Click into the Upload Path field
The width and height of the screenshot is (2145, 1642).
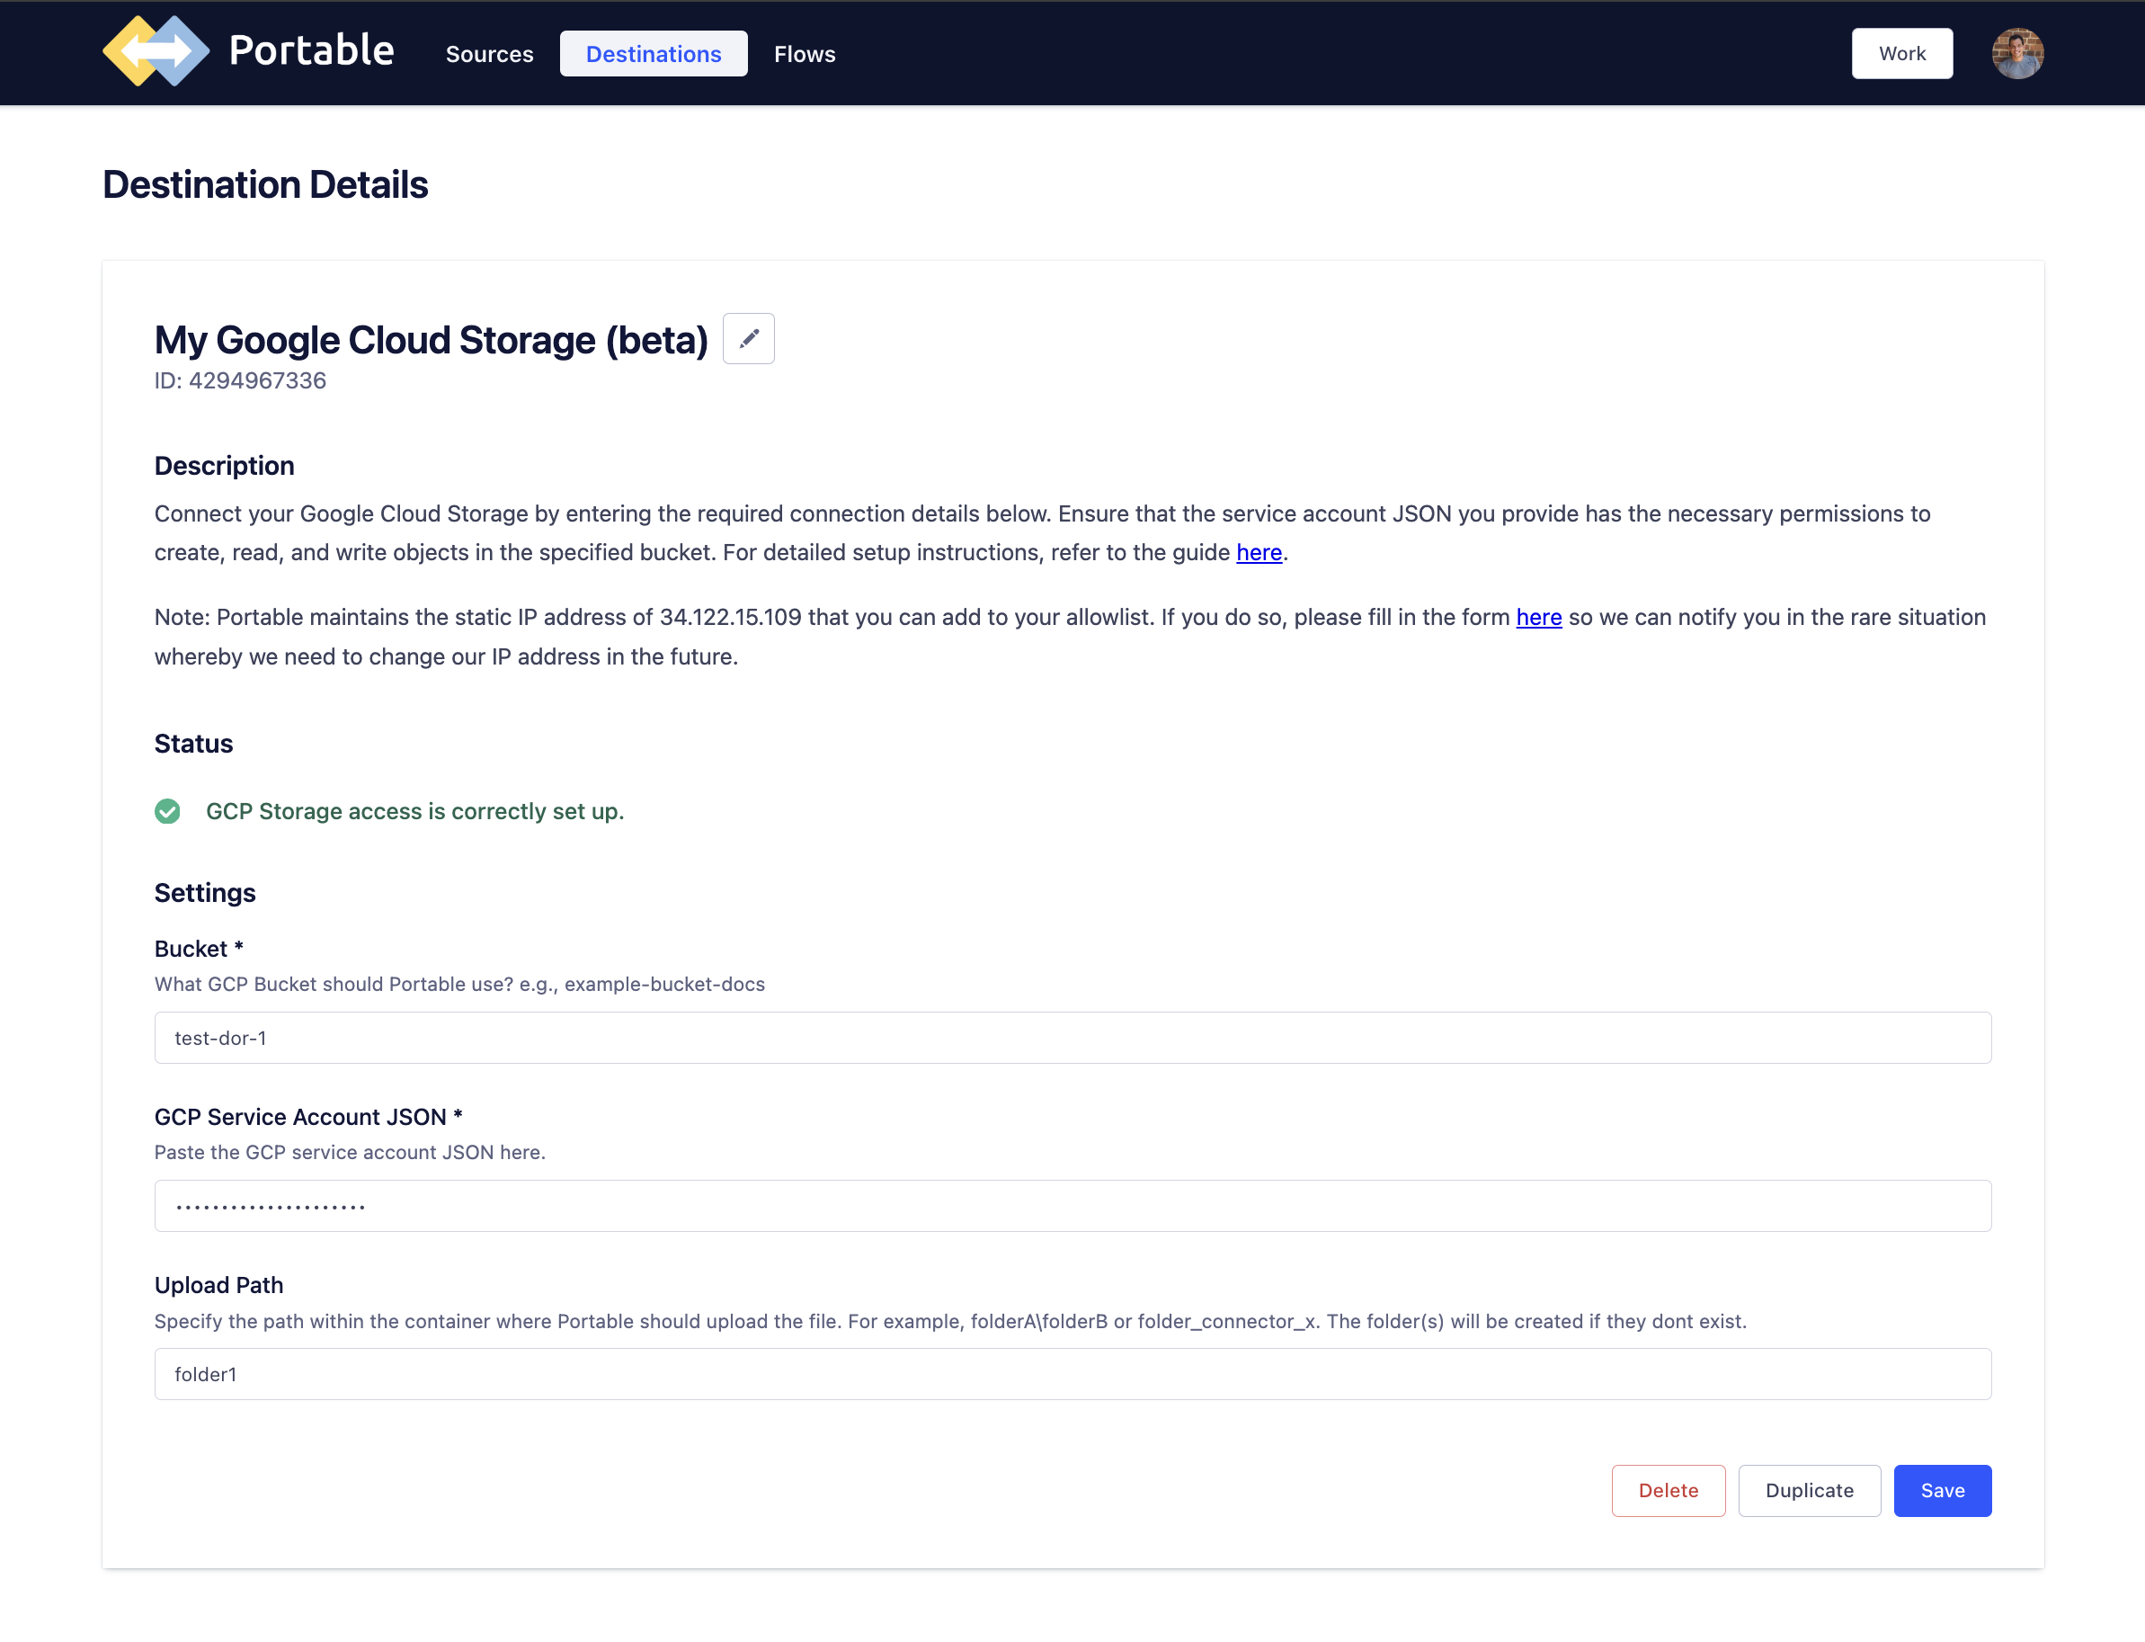point(1072,1373)
